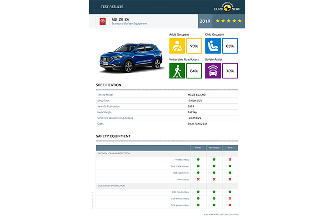Click the 85% Child Occupant score box
The image size is (334, 220).
(x=230, y=46)
